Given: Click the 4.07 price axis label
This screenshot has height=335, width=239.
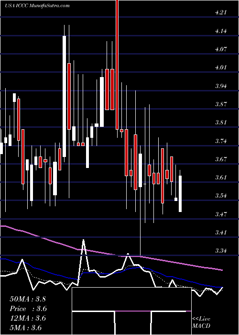Looking at the screenshot, I should (x=221, y=49).
